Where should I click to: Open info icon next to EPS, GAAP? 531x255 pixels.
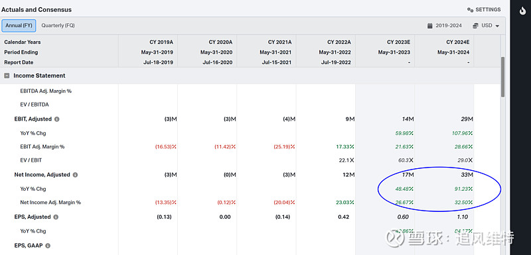[48, 246]
